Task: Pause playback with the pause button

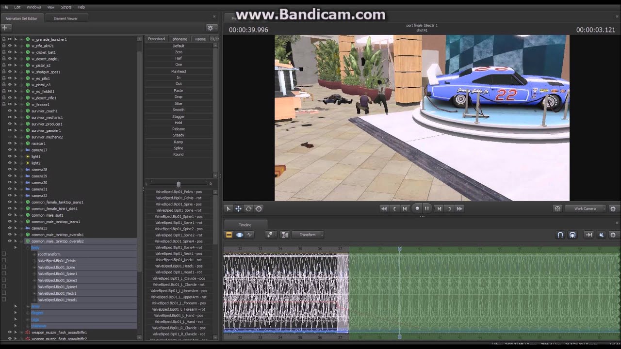Action: (427, 209)
